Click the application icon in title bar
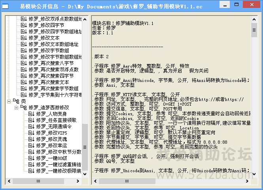Image resolution: width=263 pixels, height=190 pixels. (5, 6)
